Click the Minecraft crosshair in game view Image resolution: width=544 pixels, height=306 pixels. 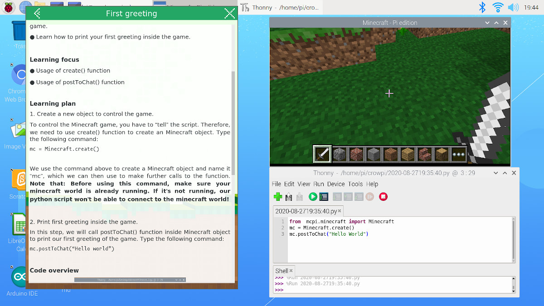389,93
